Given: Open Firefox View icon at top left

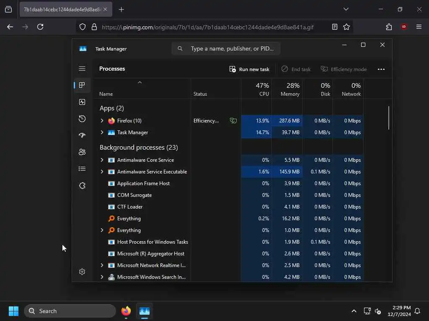Looking at the screenshot, I should [x=8, y=10].
